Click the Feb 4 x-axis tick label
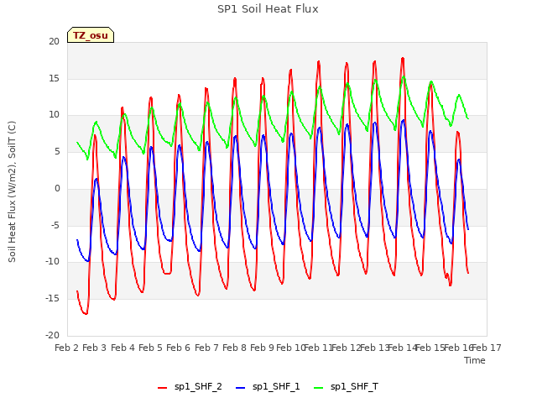This screenshot has height=403, width=537. (123, 348)
